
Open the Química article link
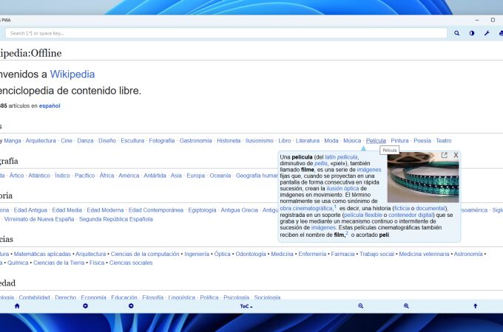pyautogui.click(x=18, y=263)
